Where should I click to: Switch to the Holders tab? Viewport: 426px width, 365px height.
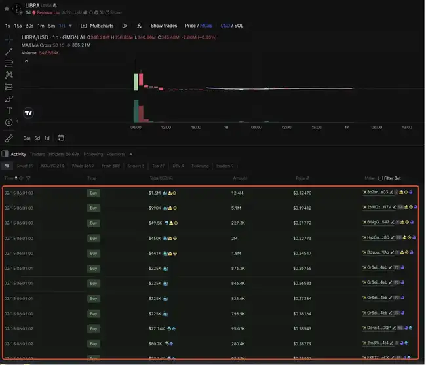tap(64, 154)
